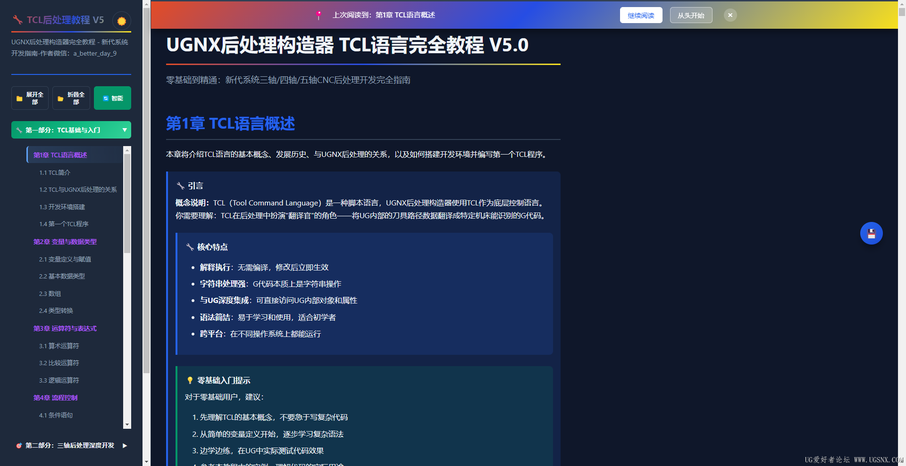This screenshot has height=466, width=906.
Task: Open 4.1 条件语句
Action: [56, 415]
